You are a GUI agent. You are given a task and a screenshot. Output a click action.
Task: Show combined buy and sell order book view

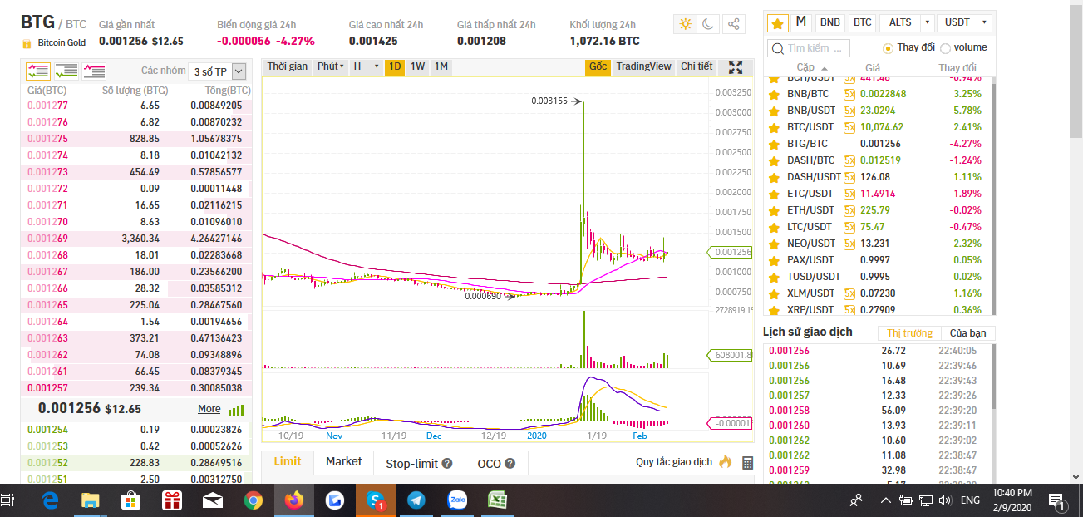coord(38,71)
